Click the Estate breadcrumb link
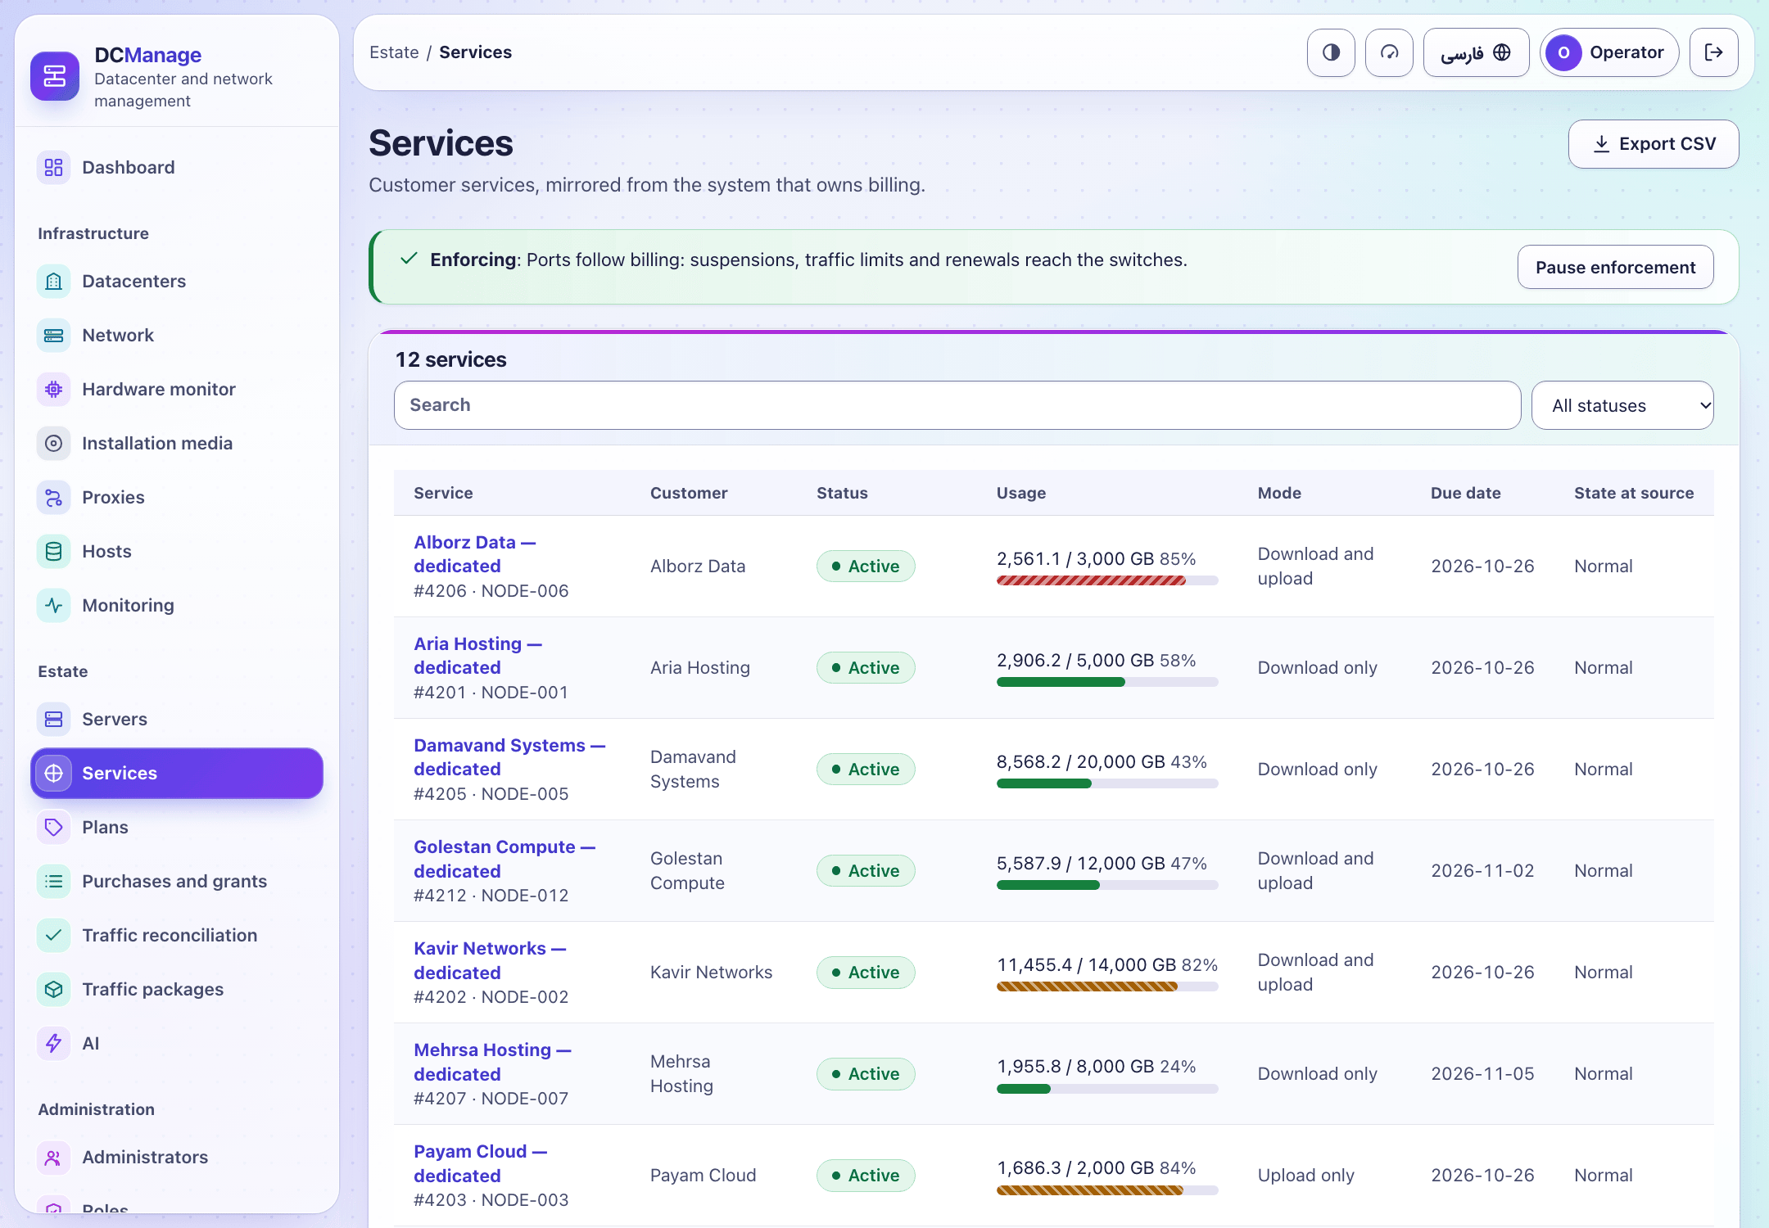Image resolution: width=1769 pixels, height=1228 pixels. point(394,52)
